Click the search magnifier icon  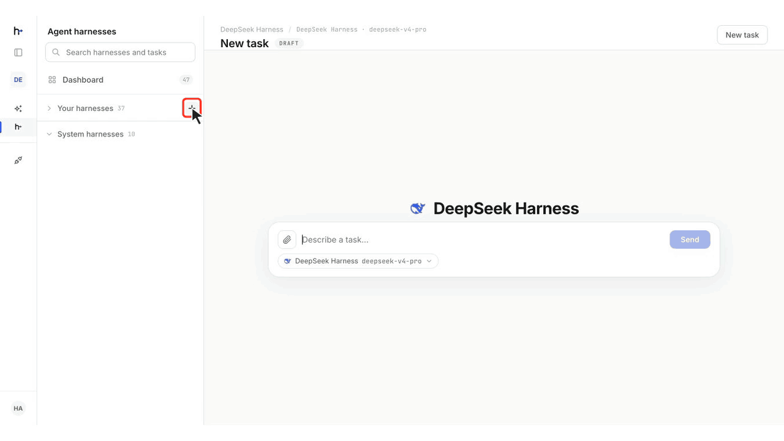click(x=56, y=53)
